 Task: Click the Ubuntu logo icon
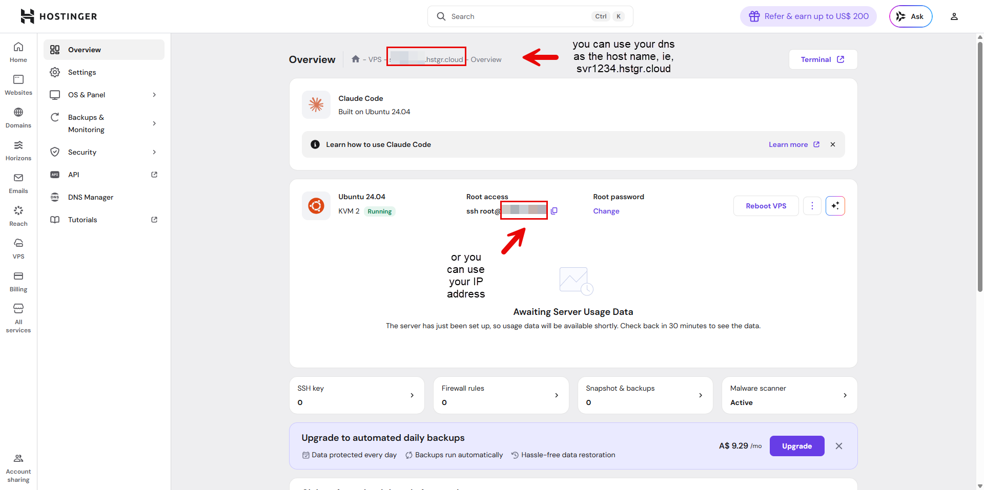point(316,206)
